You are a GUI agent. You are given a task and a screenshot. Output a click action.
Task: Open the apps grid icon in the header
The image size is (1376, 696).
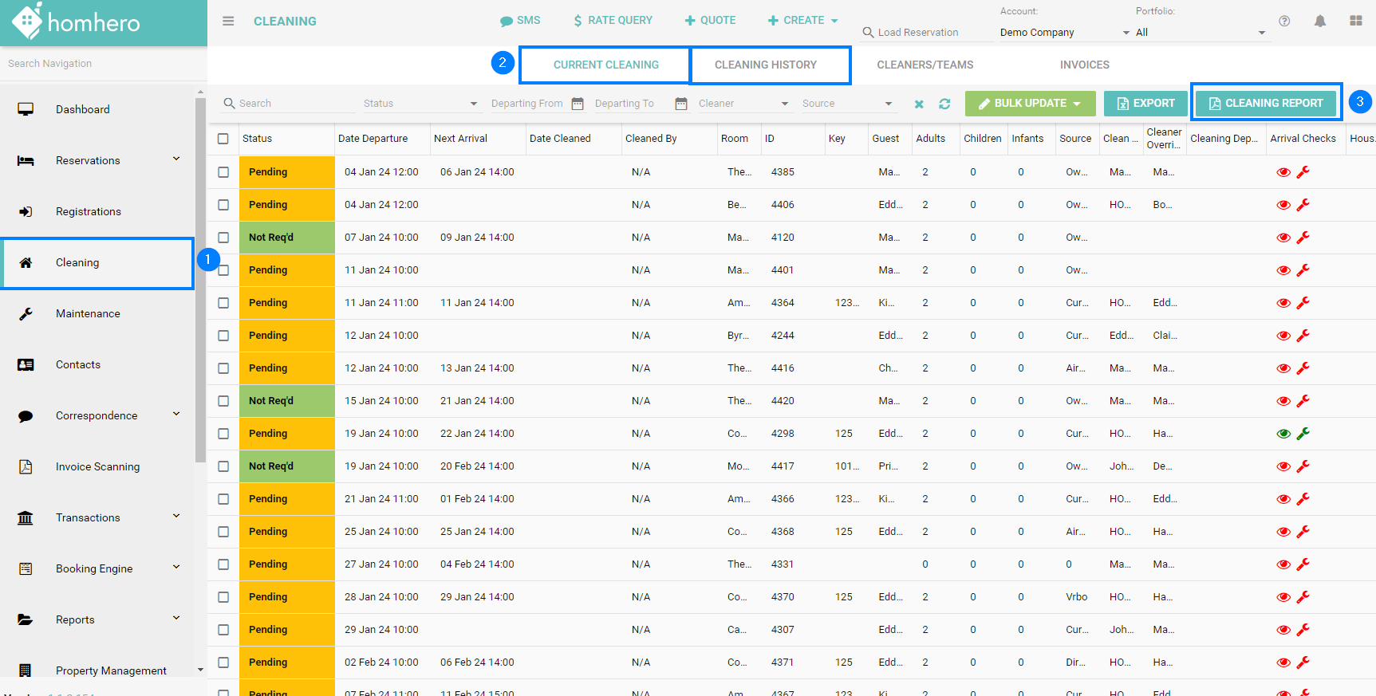tap(1356, 22)
